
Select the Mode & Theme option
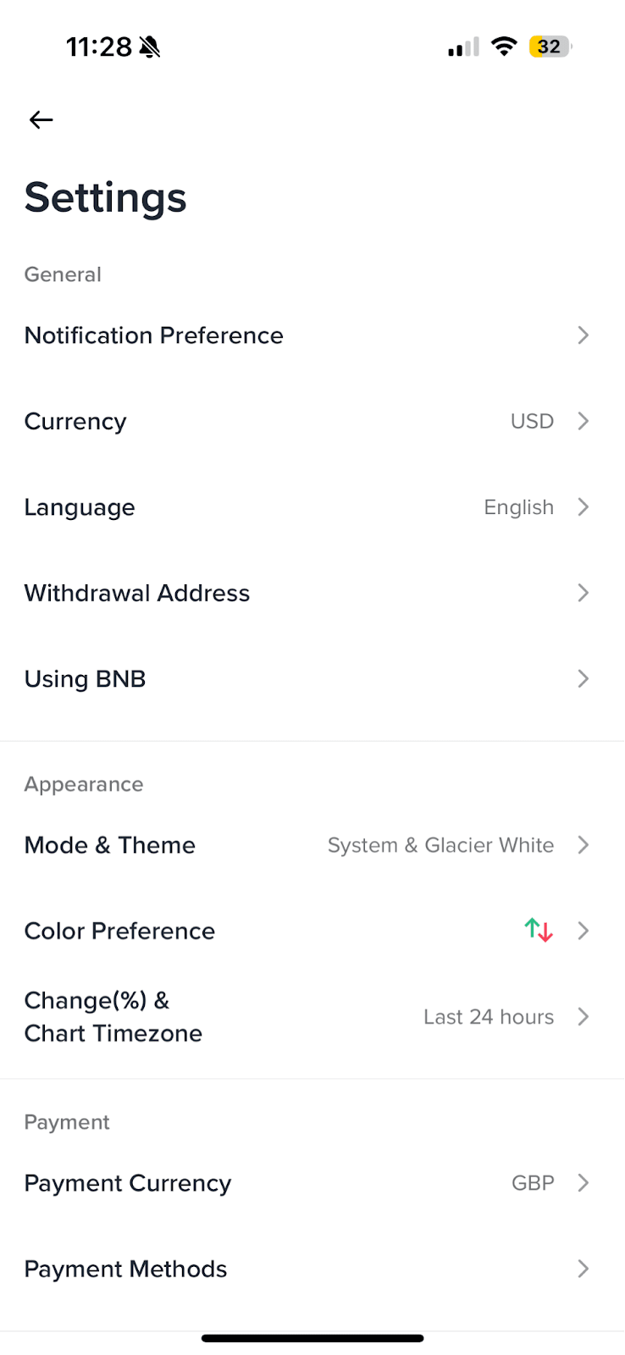(x=312, y=844)
